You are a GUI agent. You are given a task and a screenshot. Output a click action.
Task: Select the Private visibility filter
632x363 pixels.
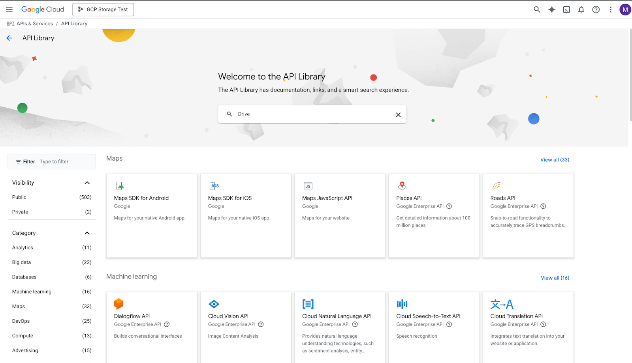(20, 212)
